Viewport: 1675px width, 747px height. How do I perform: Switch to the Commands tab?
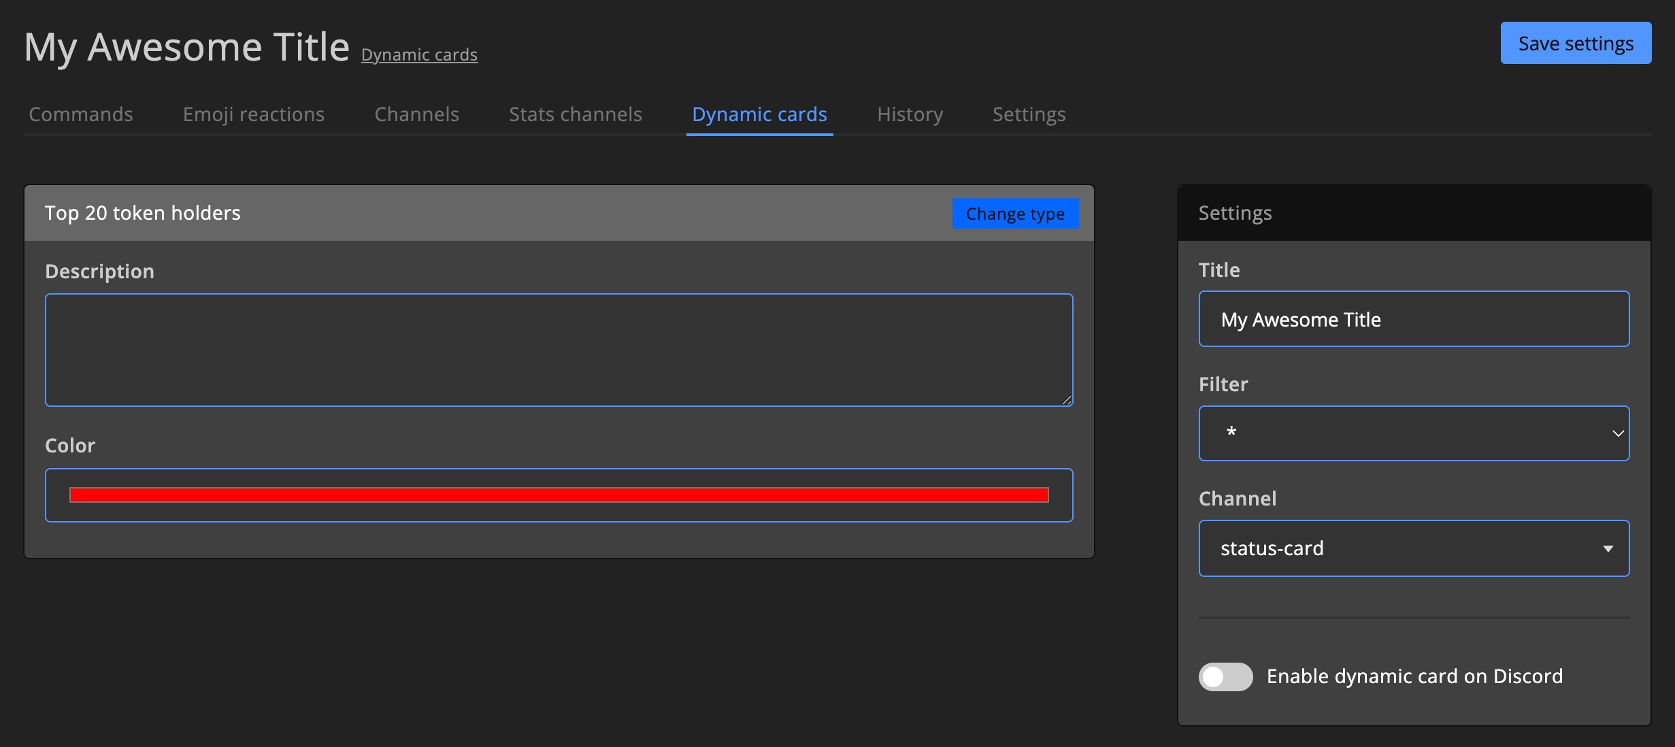(x=80, y=114)
